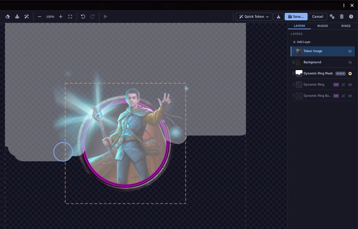Cancel the token editing
This screenshot has width=358, height=229.
click(318, 17)
